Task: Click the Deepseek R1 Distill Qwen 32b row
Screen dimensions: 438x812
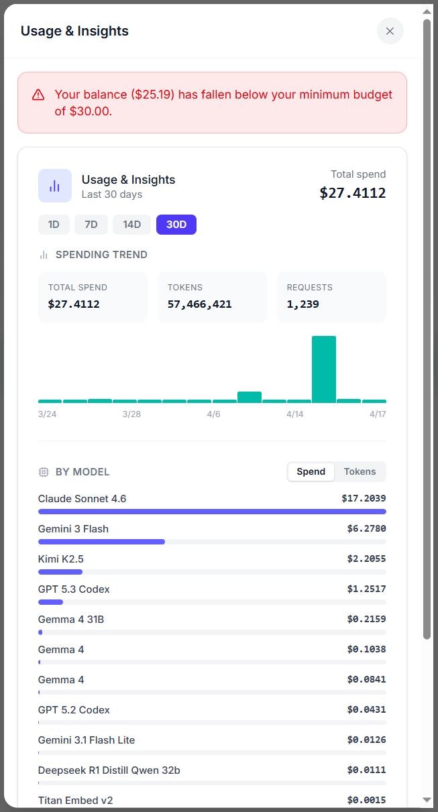Action: 212,775
